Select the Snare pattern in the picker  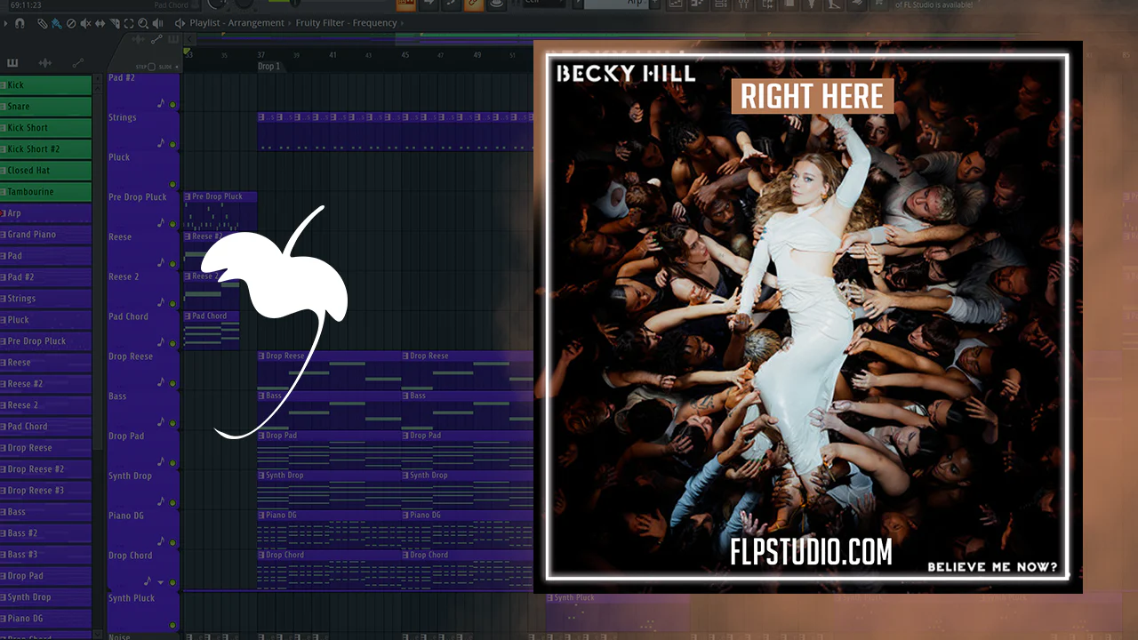46,107
